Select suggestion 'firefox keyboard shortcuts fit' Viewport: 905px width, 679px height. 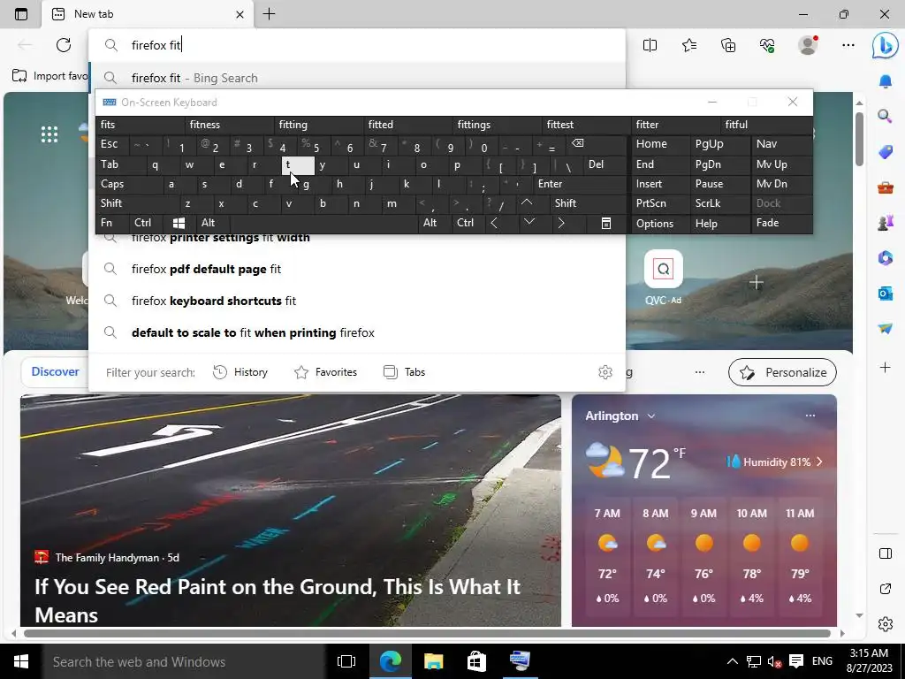pyautogui.click(x=357, y=301)
